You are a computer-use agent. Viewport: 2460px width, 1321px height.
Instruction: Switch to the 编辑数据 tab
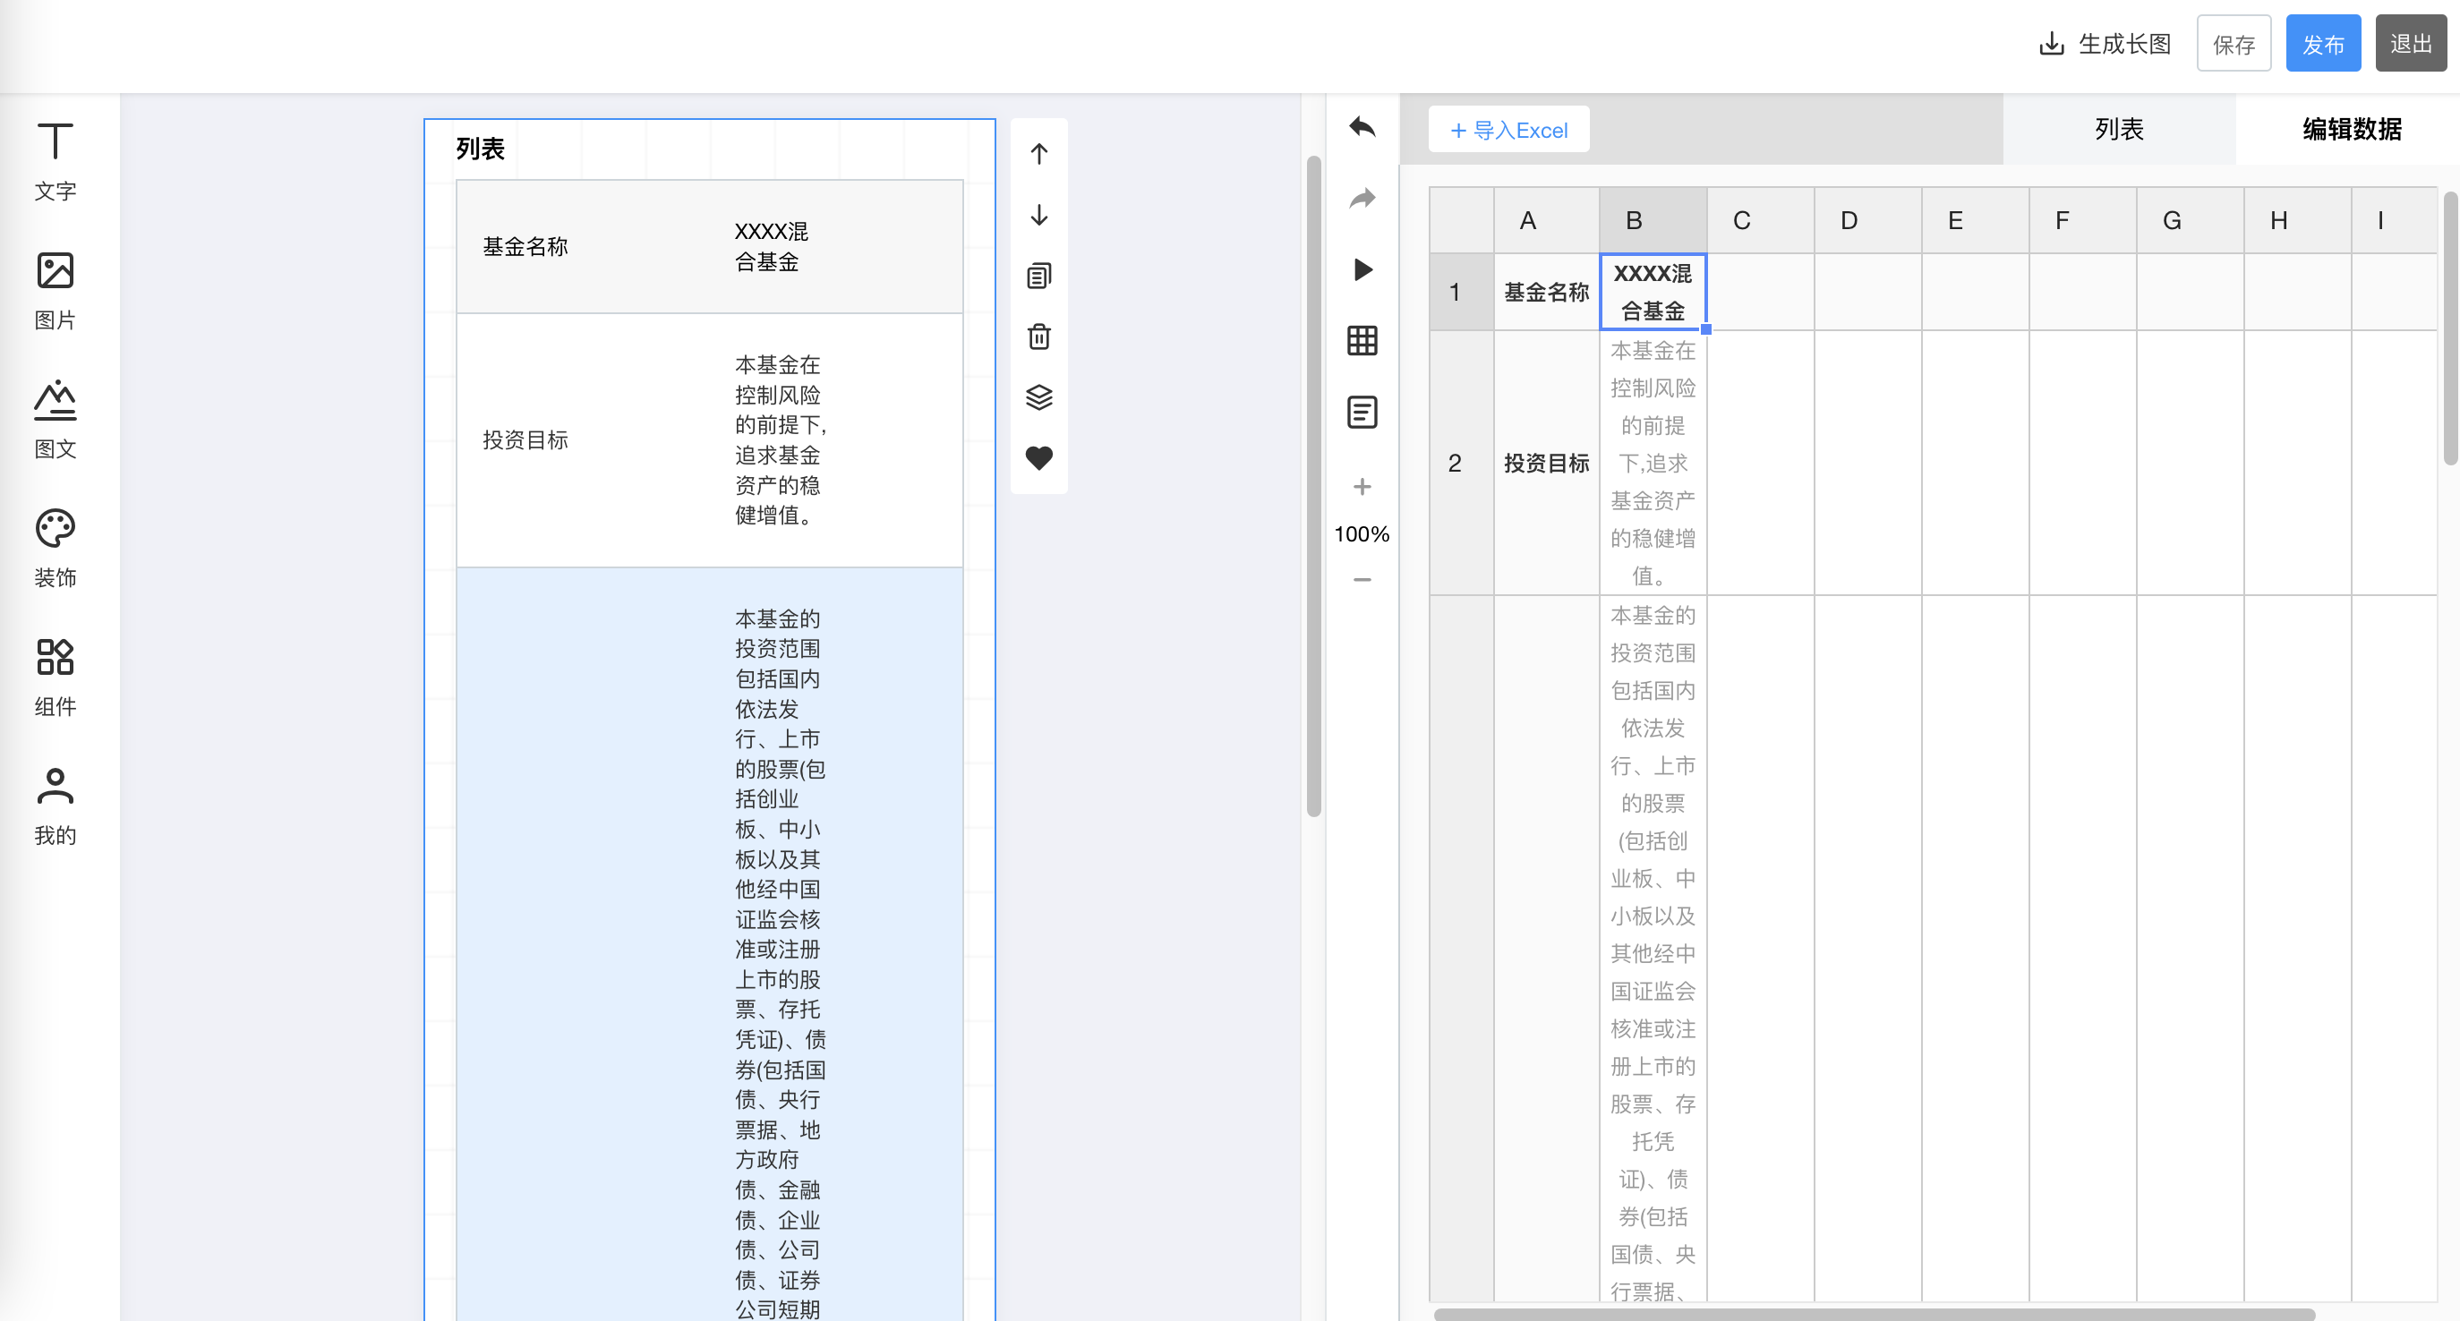coord(2351,129)
